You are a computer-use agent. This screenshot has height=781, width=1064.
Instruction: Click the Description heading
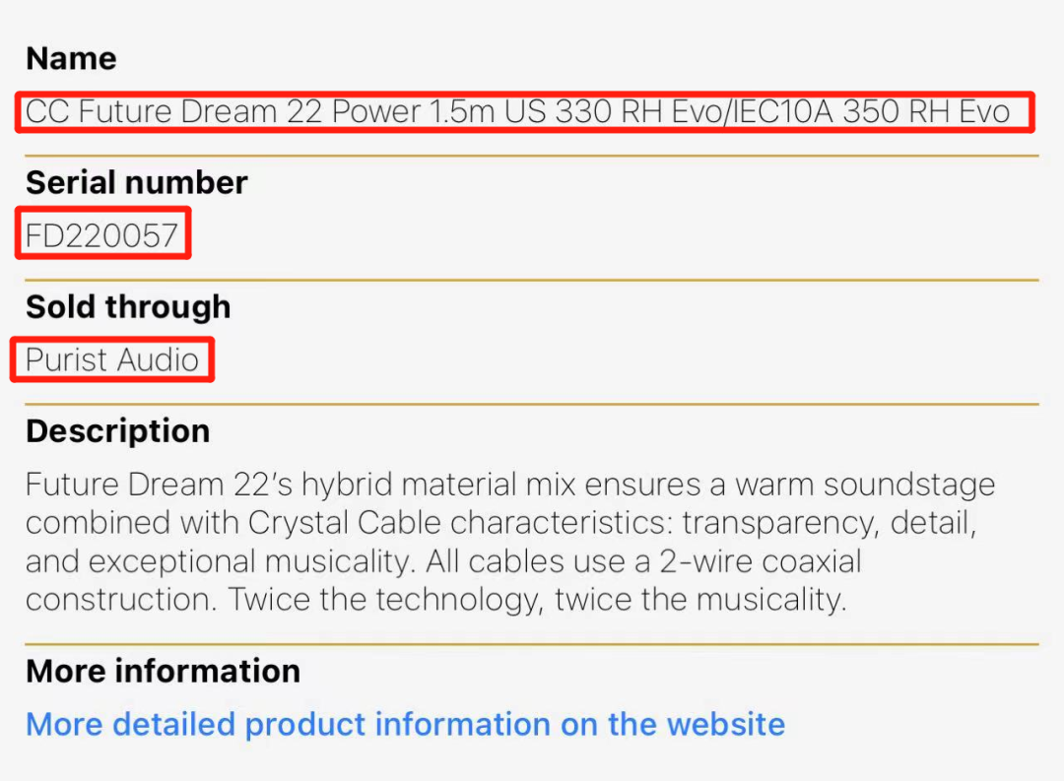pyautogui.click(x=117, y=430)
